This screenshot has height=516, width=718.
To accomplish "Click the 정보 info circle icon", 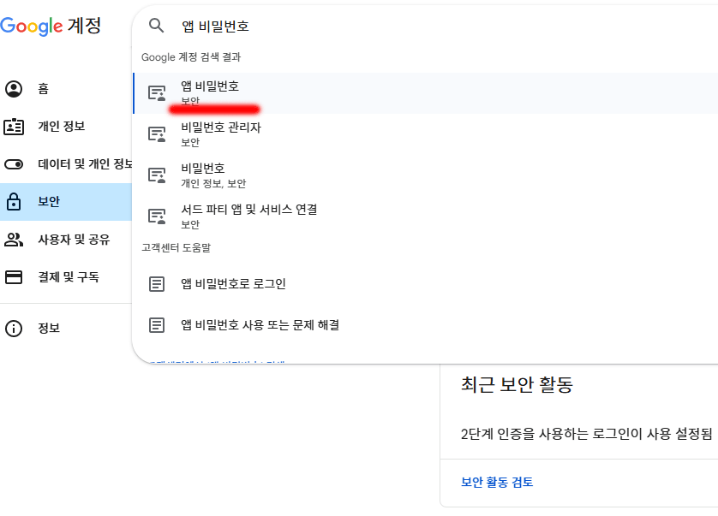I will tap(14, 329).
